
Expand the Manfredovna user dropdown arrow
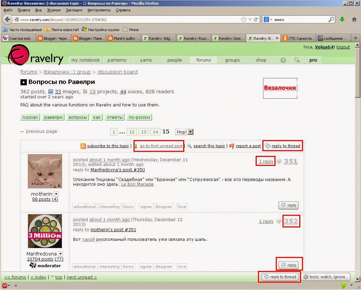click(60, 254)
